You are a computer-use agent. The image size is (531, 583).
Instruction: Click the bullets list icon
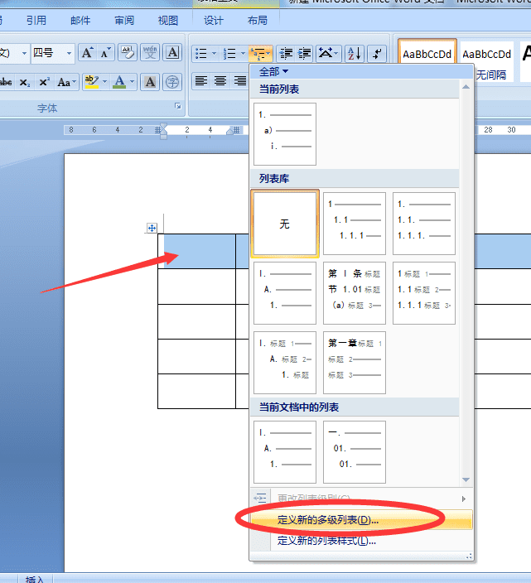click(201, 54)
